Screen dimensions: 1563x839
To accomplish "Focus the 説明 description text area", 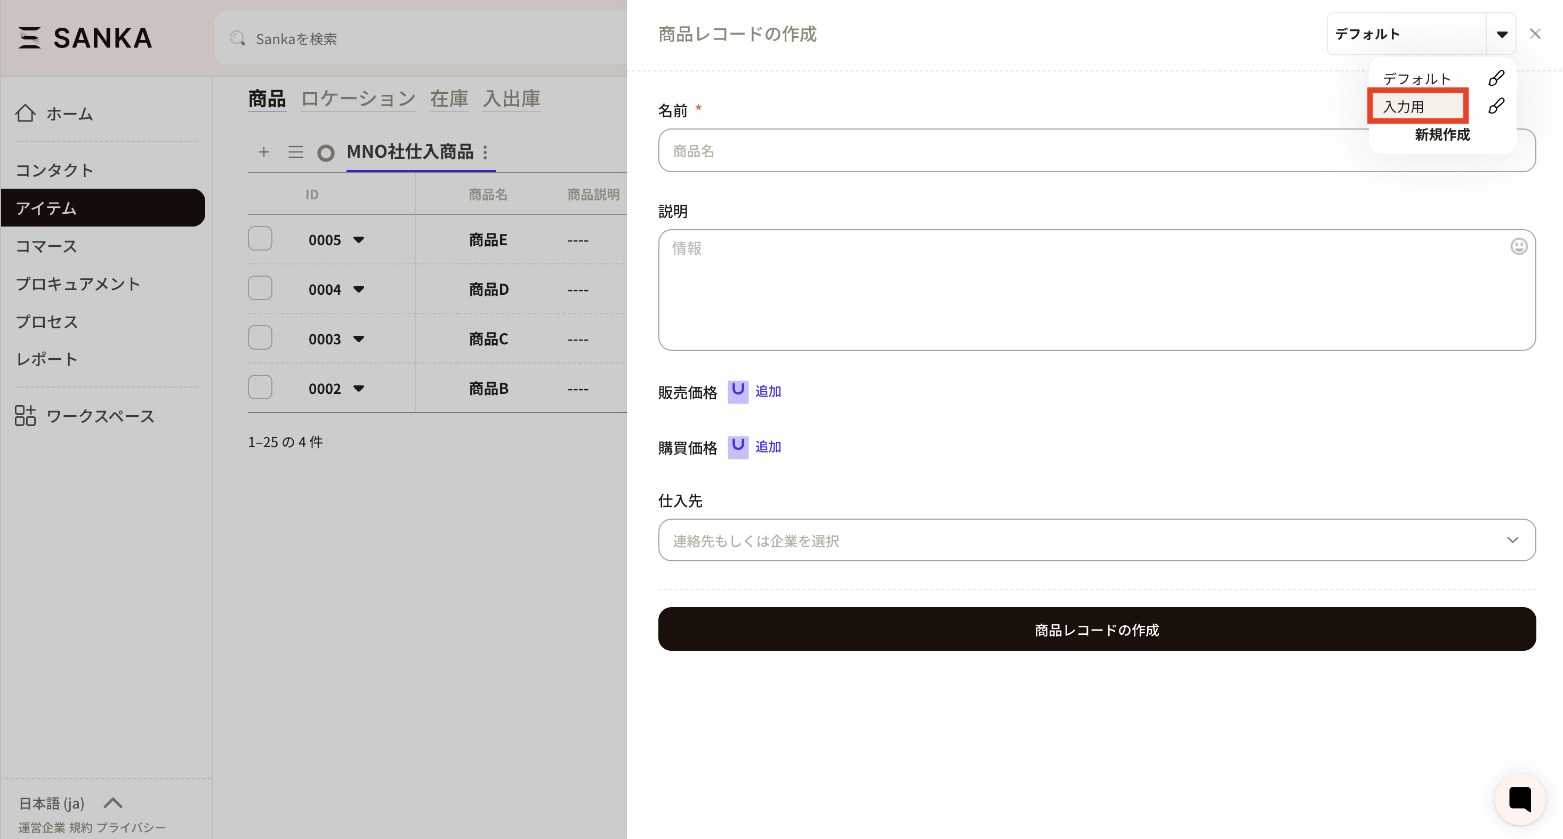I will pyautogui.click(x=1097, y=289).
